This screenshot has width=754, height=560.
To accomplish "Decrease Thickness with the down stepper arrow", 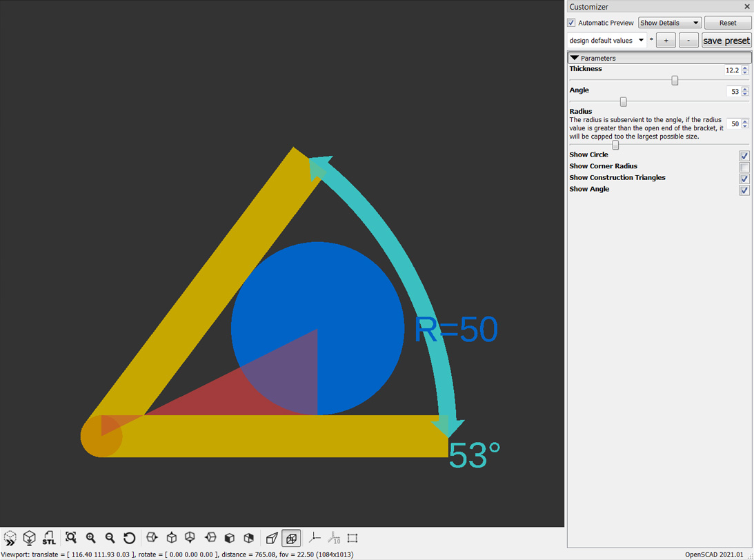I will click(x=745, y=72).
